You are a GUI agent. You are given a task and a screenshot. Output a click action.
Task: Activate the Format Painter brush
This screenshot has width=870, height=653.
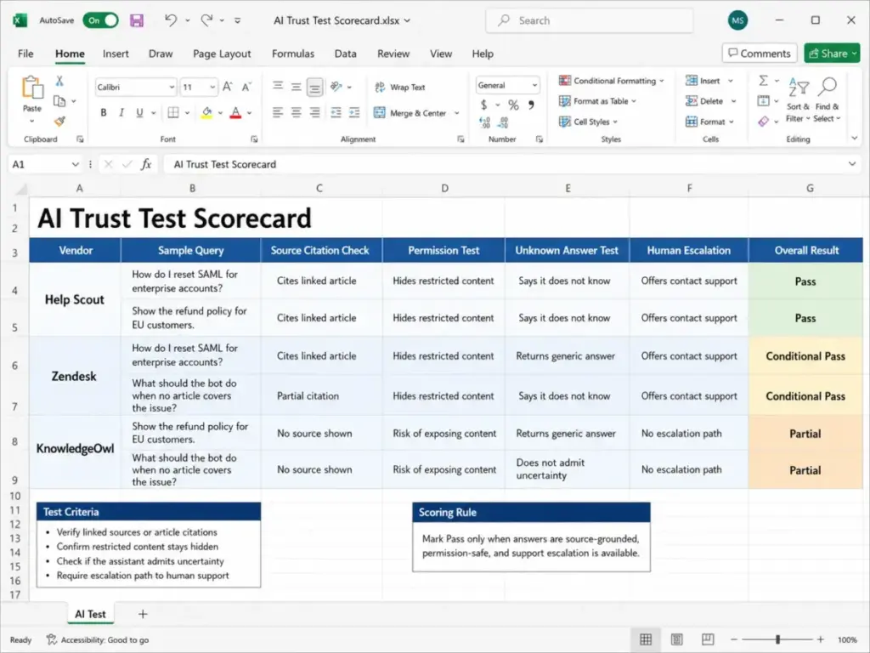tap(59, 121)
